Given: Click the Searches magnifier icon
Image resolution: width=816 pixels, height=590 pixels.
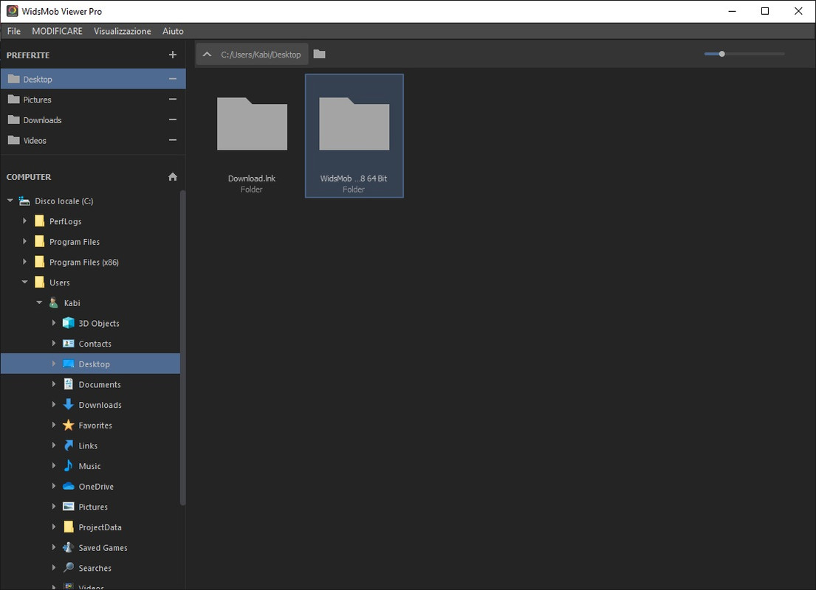Looking at the screenshot, I should (x=68, y=568).
